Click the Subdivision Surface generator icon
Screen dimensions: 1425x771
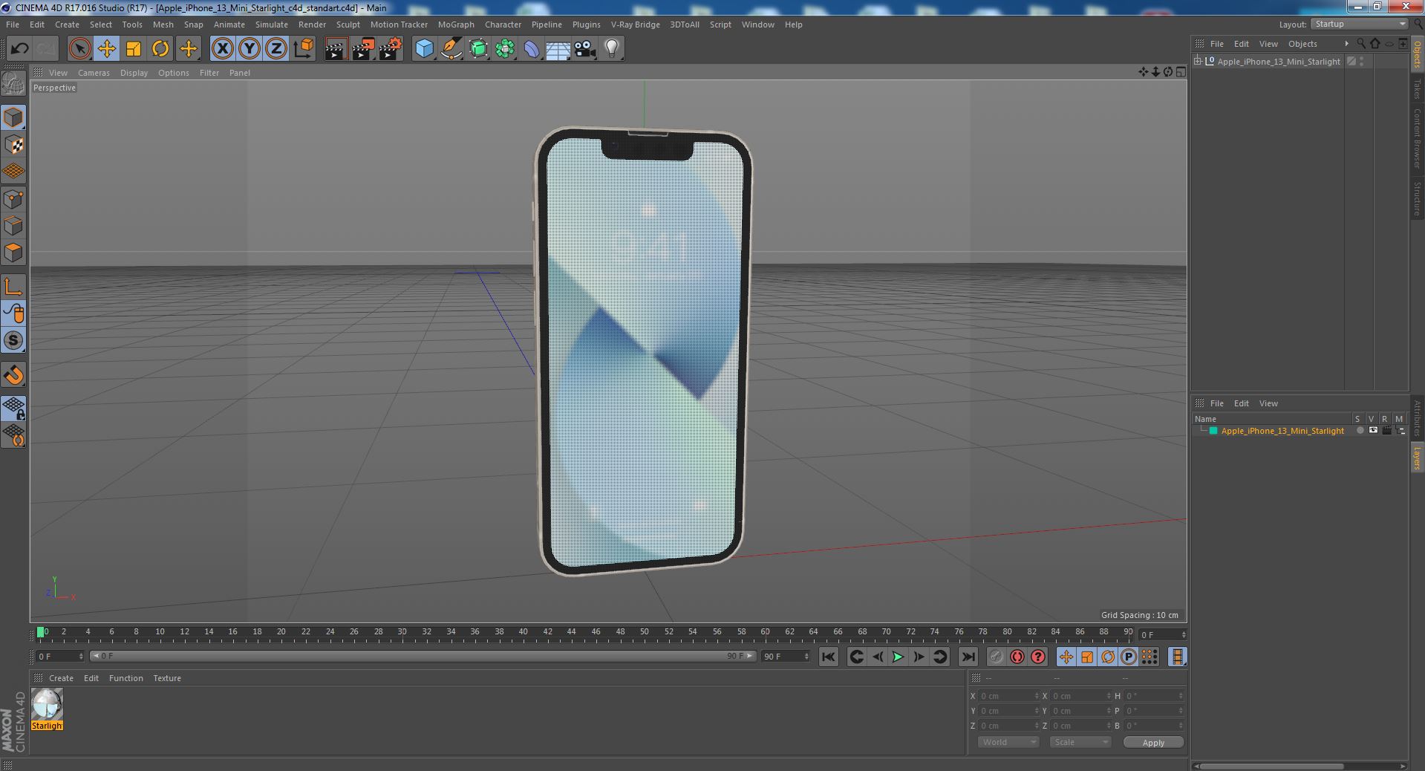(478, 49)
